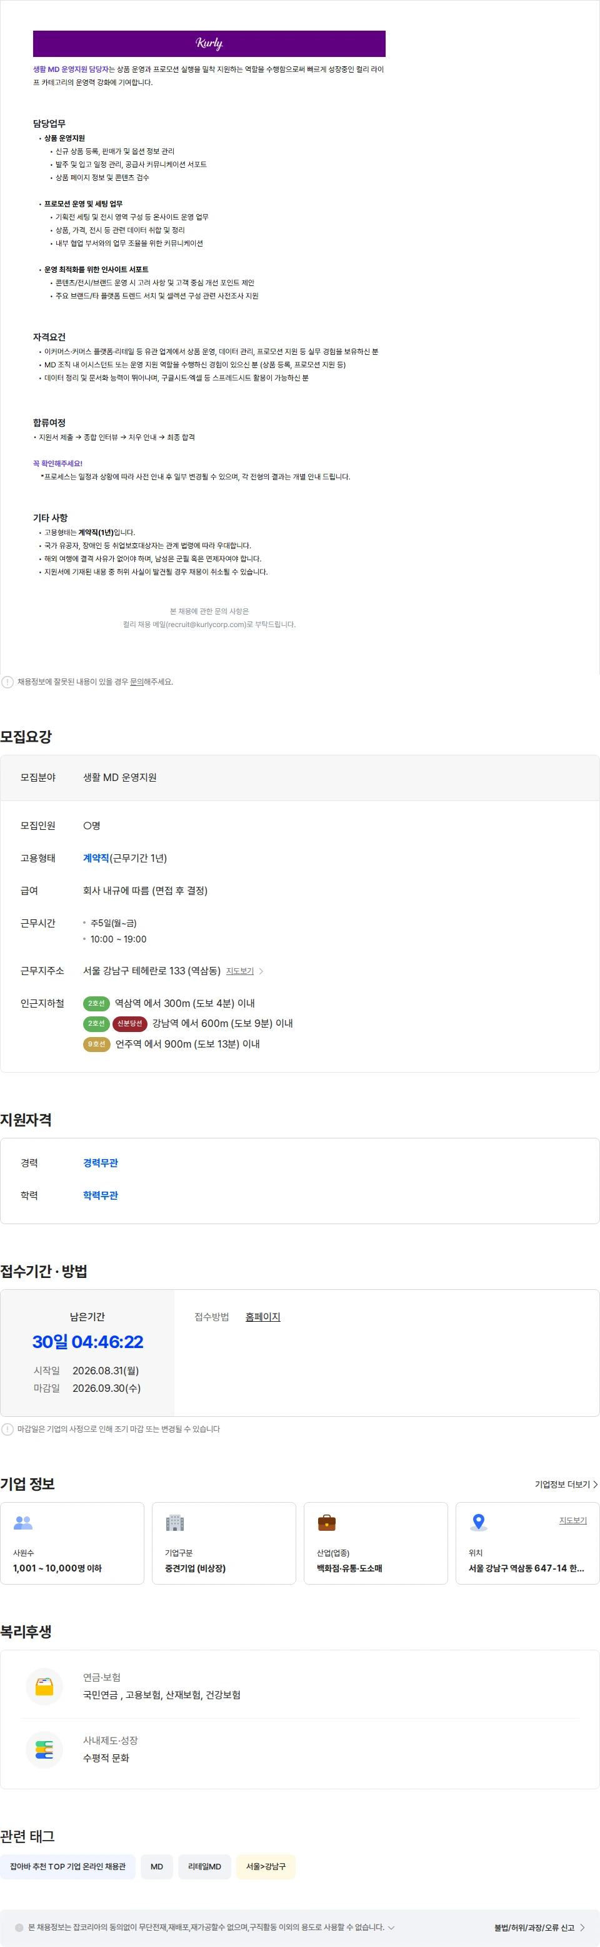Click the 사내제도·성장 books icon
This screenshot has width=600, height=1947.
[x=44, y=1750]
